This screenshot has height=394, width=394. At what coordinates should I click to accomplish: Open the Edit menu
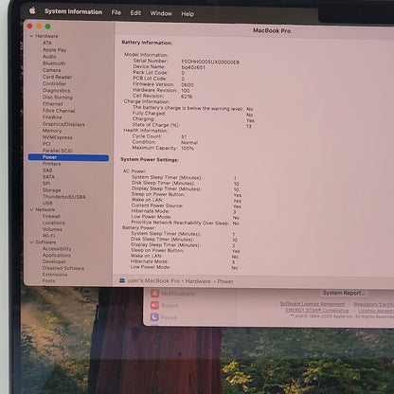135,13
